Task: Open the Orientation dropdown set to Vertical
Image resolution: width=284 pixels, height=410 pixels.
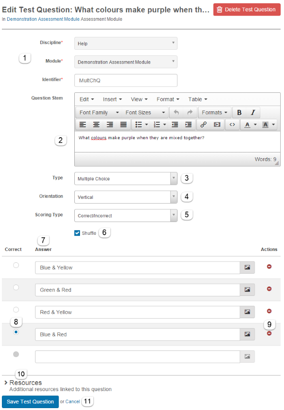Action: click(126, 197)
